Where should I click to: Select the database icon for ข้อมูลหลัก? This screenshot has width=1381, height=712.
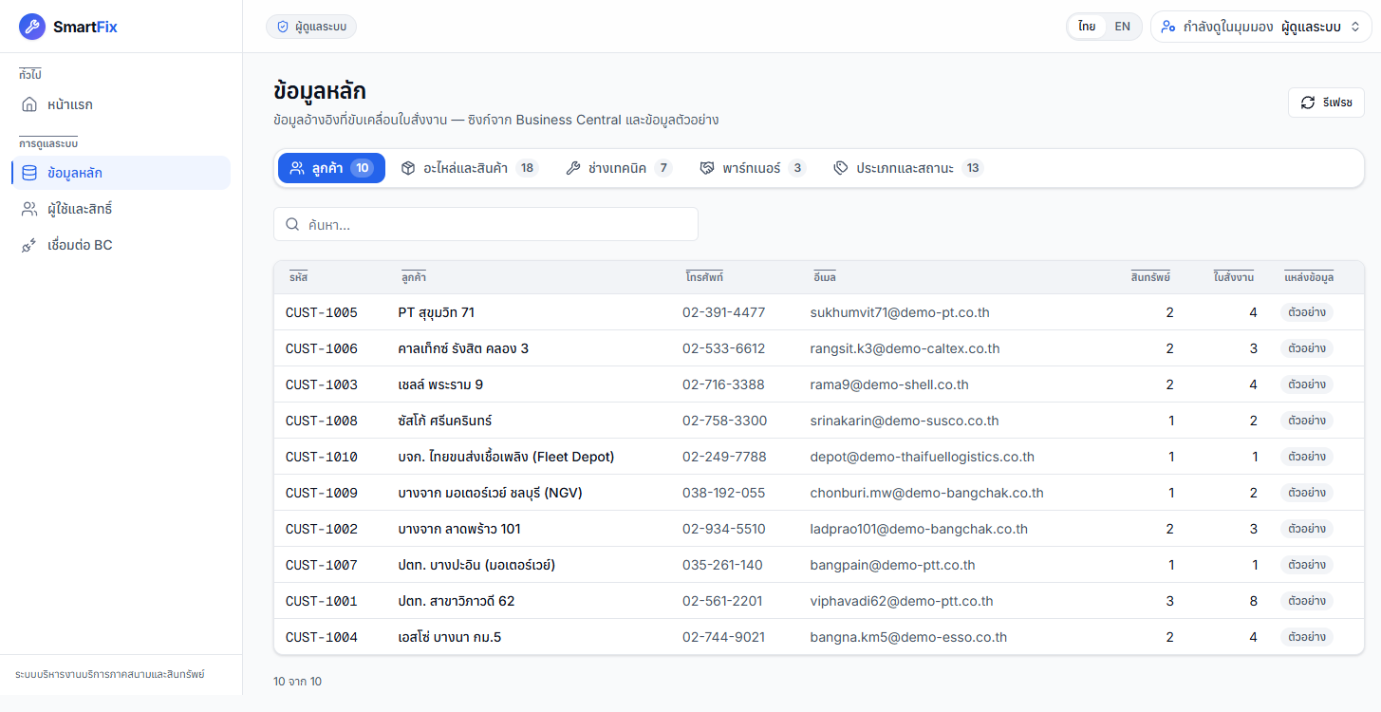click(x=29, y=173)
